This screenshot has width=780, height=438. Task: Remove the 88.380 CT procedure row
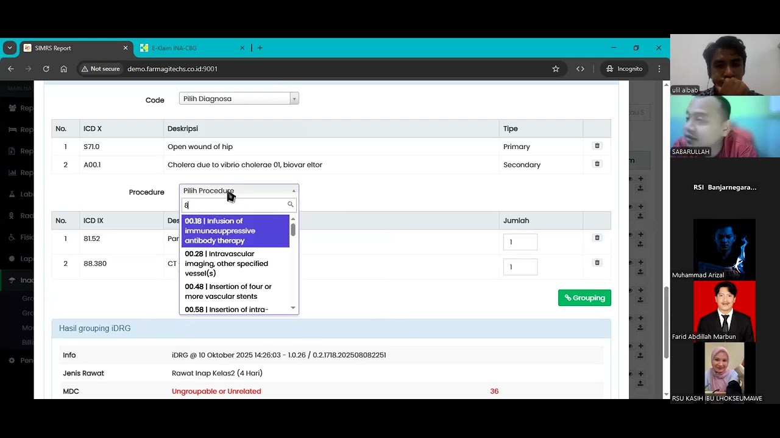(597, 263)
